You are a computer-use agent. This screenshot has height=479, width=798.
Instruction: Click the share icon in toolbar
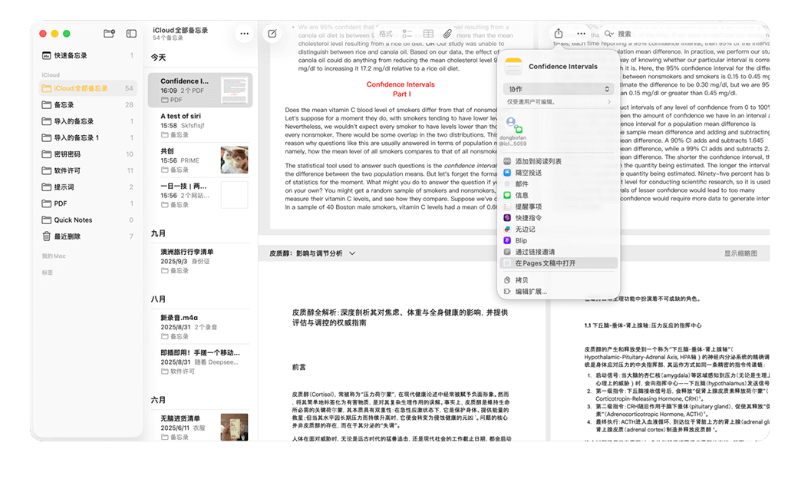click(x=559, y=34)
